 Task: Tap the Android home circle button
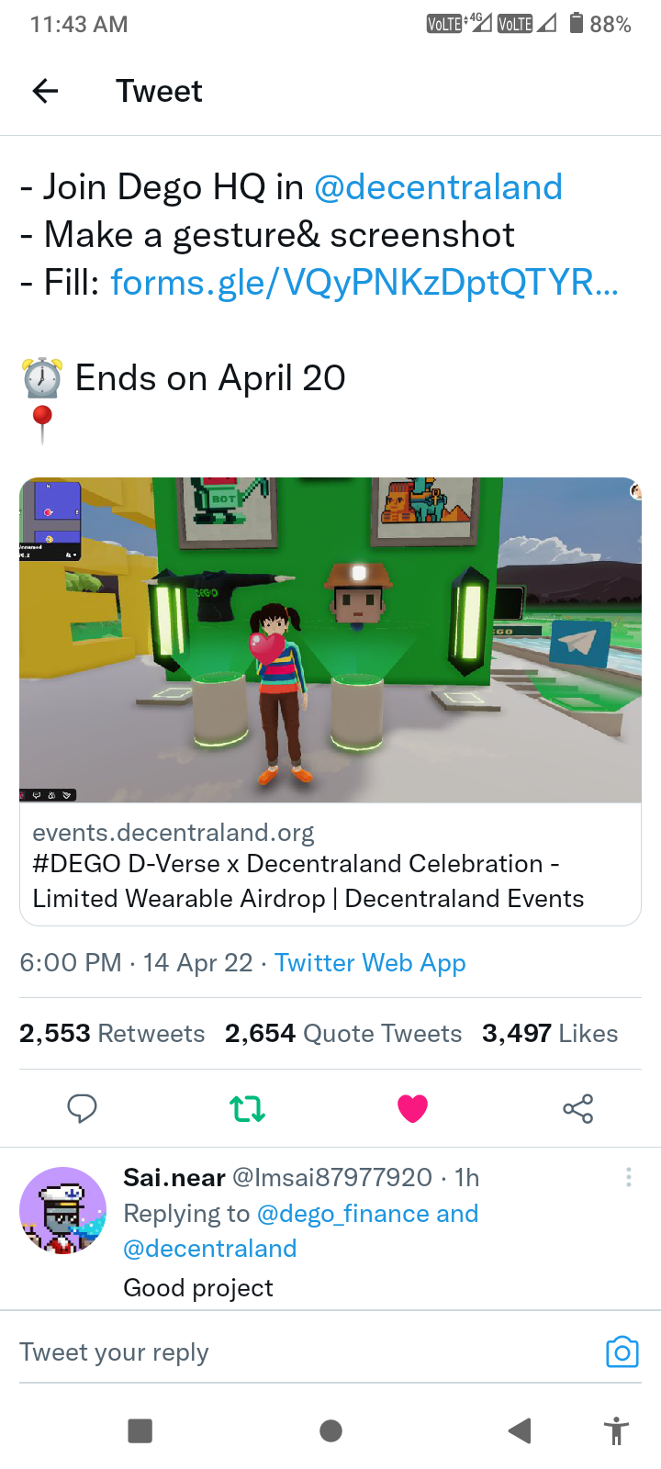pyautogui.click(x=330, y=1430)
